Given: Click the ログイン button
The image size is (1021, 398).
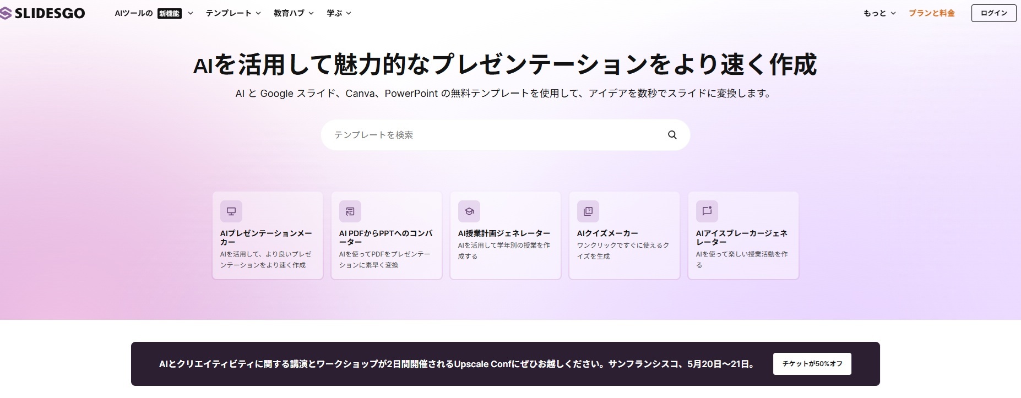Looking at the screenshot, I should 993,13.
